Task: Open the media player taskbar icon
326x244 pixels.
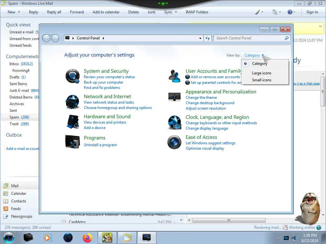Action: (x=47, y=238)
